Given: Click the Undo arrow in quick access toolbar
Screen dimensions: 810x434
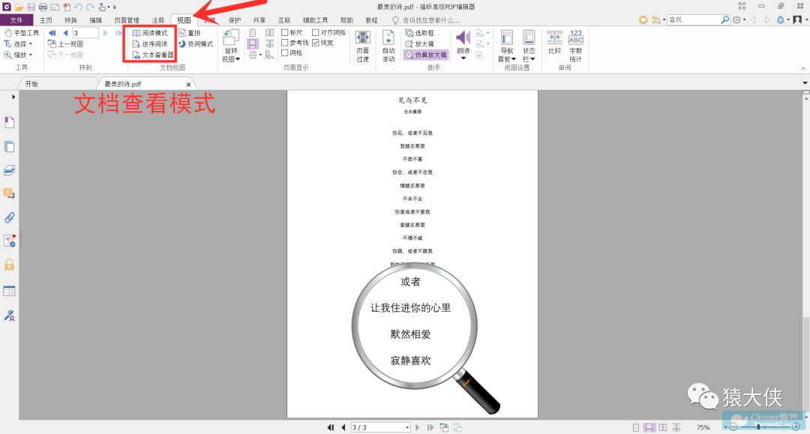Looking at the screenshot, I should point(79,7).
